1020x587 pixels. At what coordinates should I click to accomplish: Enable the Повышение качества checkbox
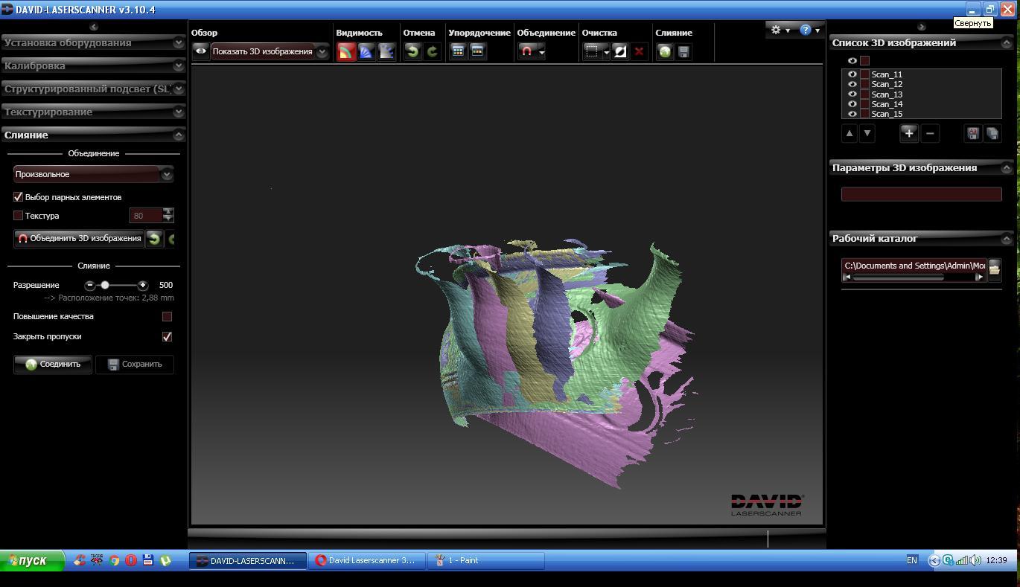point(167,316)
